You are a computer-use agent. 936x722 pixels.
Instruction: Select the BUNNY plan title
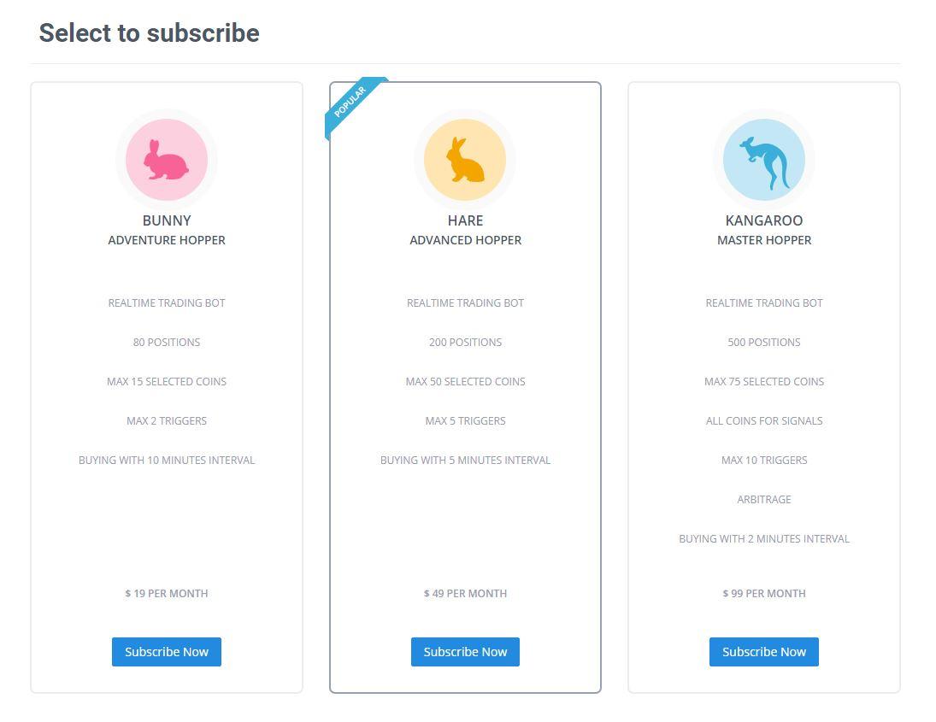coord(167,220)
